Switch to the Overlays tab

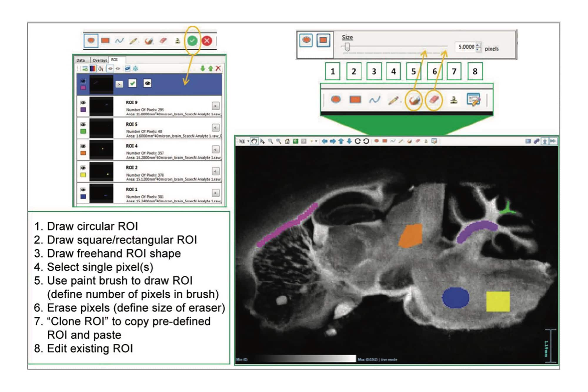coord(100,60)
